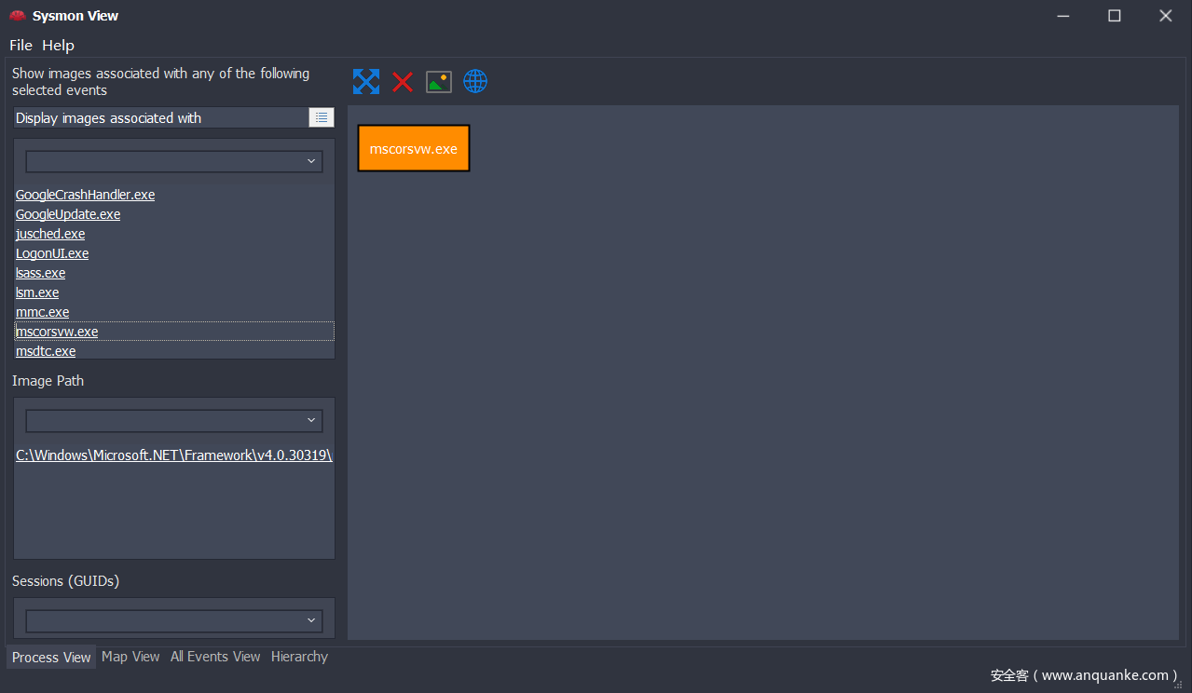Select the Process View tab
This screenshot has width=1192, height=693.
pos(51,658)
